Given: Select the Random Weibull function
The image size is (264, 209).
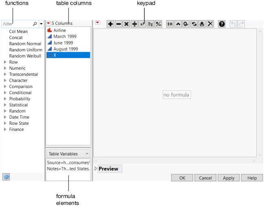Looking at the screenshot, I should click(25, 56).
